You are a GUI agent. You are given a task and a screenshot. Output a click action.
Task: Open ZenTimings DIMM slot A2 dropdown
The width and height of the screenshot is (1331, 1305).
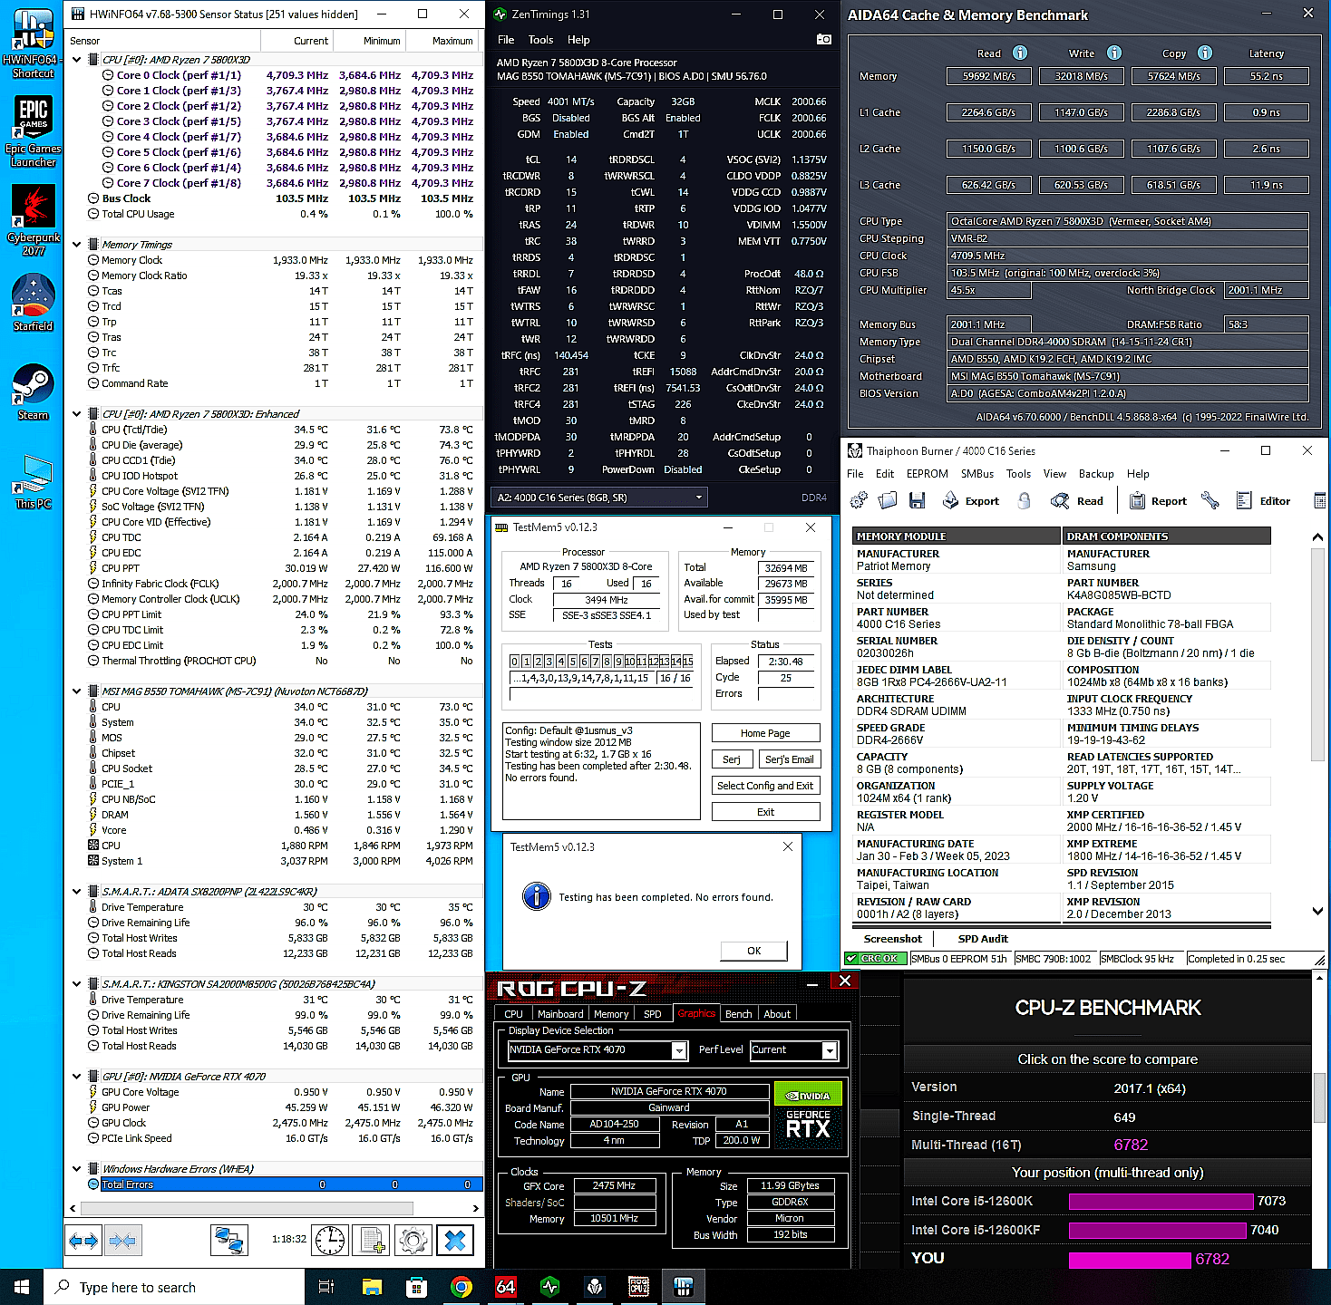(x=597, y=498)
